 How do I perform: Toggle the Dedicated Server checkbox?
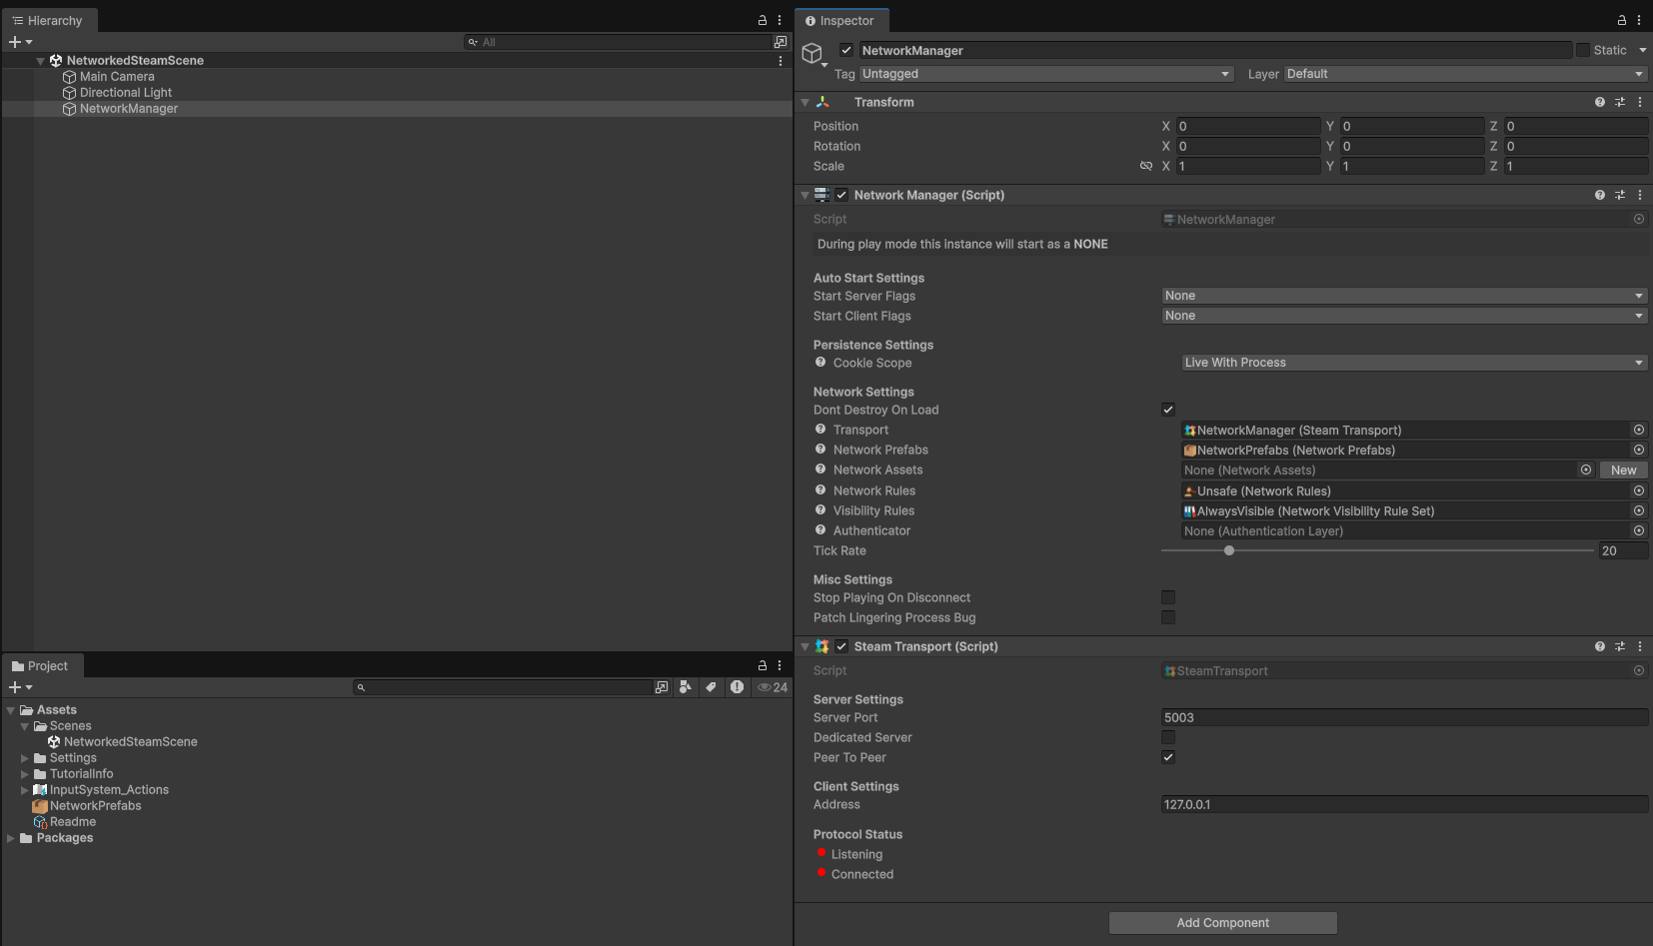pyautogui.click(x=1168, y=737)
